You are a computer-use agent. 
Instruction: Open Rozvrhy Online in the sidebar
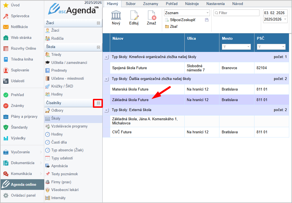(23, 48)
